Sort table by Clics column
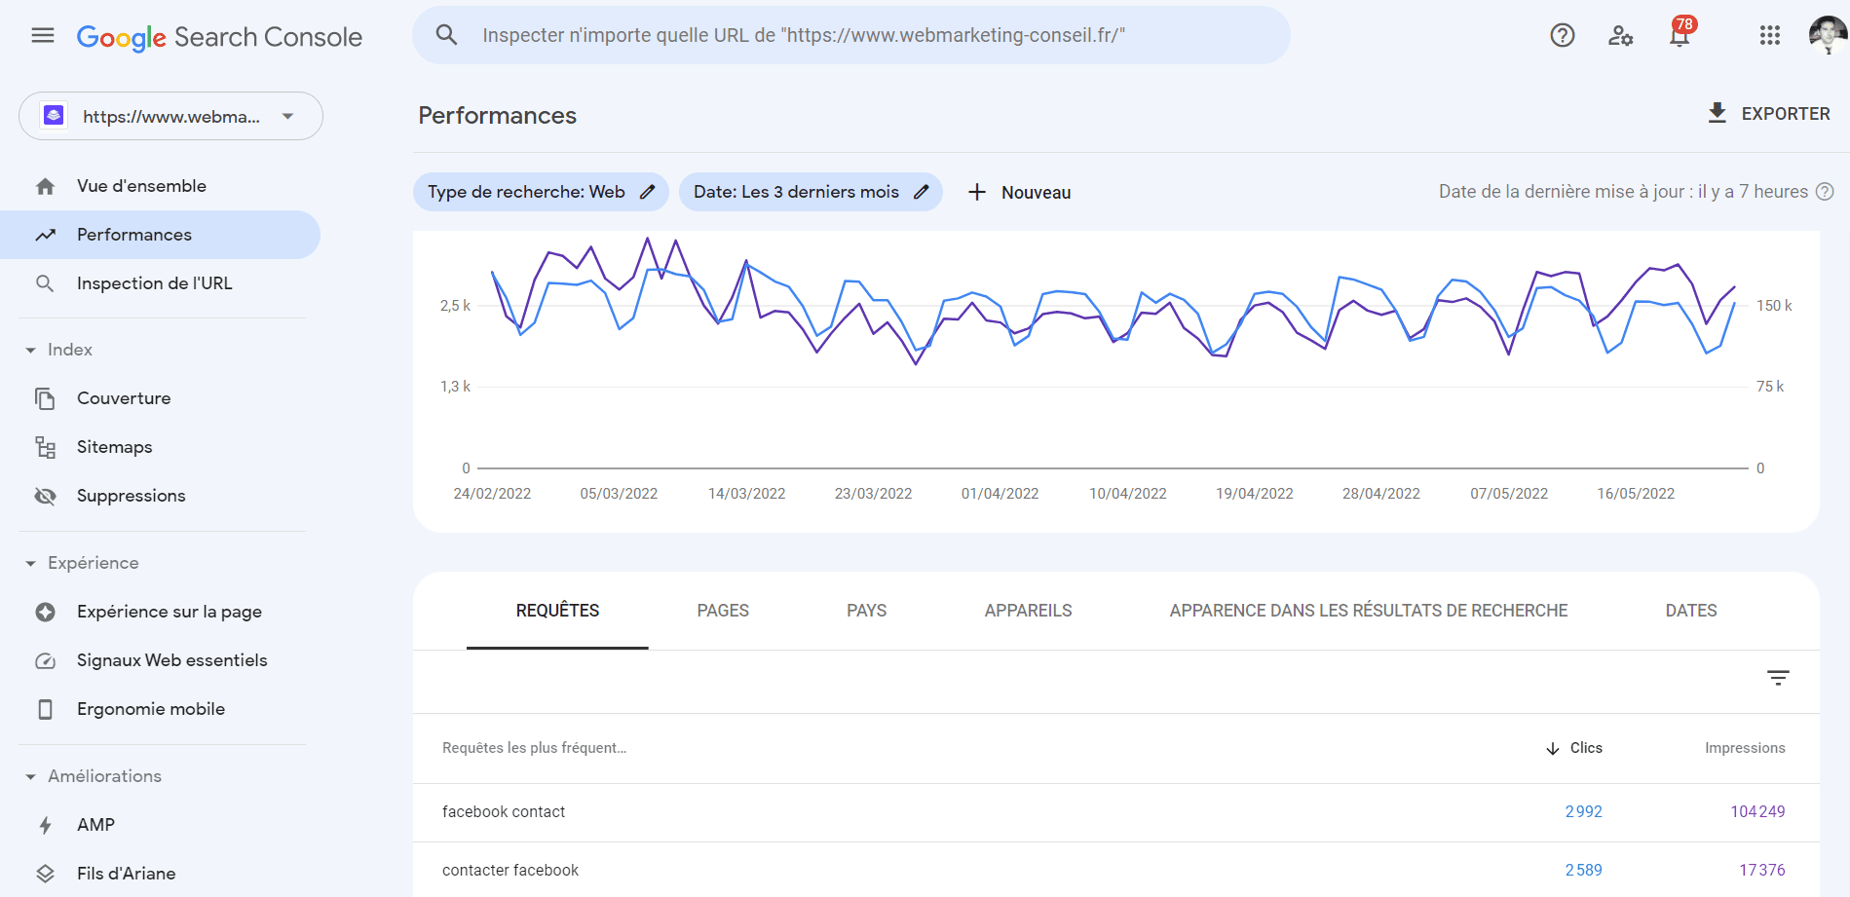The height and width of the screenshot is (897, 1850). point(1574,748)
